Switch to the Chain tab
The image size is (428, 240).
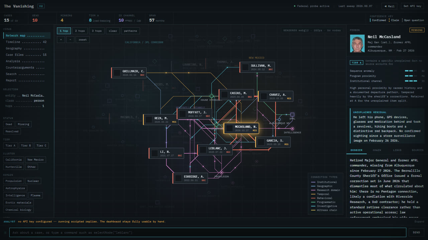377,150
